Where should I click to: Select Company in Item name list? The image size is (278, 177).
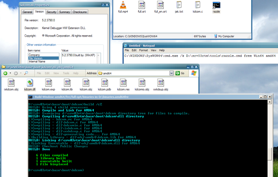43,55
